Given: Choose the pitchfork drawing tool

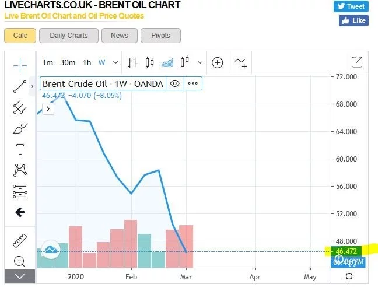Looking at the screenshot, I should [x=20, y=107].
